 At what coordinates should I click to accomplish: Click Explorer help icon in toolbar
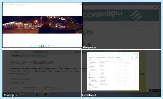coord(137,57)
